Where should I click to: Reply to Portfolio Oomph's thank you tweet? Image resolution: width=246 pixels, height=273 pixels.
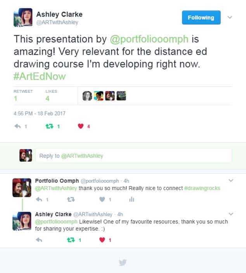click(39, 199)
